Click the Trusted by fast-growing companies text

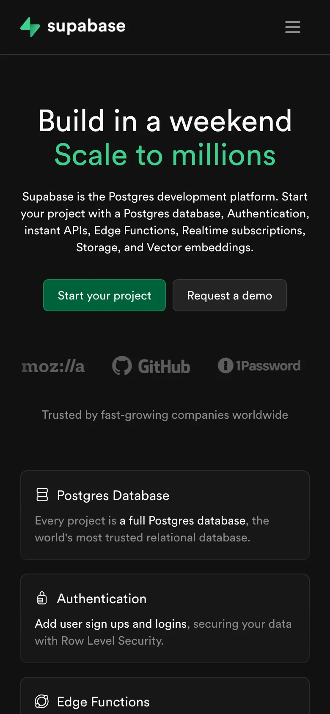165,415
